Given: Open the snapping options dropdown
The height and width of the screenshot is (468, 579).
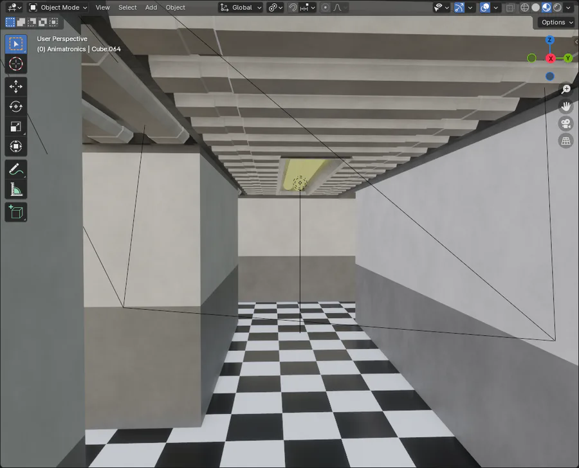Looking at the screenshot, I should click(x=308, y=7).
